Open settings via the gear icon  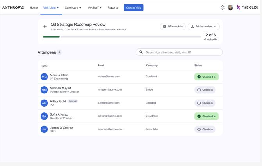[x=223, y=7]
